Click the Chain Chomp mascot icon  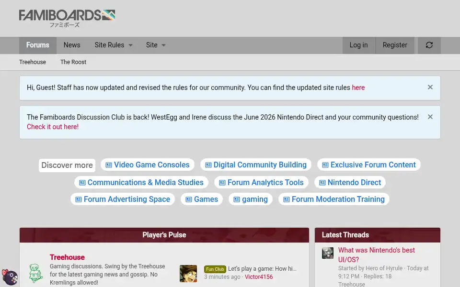coord(10,277)
